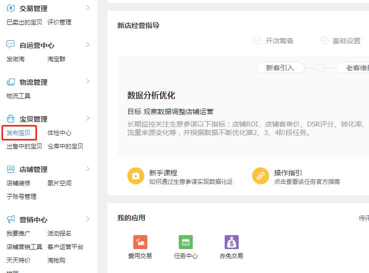Click the 交易管理 yen icon

coord(10,8)
